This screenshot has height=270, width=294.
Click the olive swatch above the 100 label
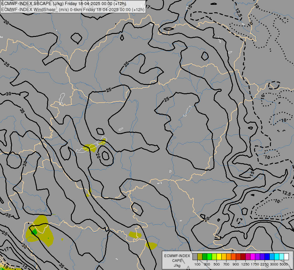(200, 257)
